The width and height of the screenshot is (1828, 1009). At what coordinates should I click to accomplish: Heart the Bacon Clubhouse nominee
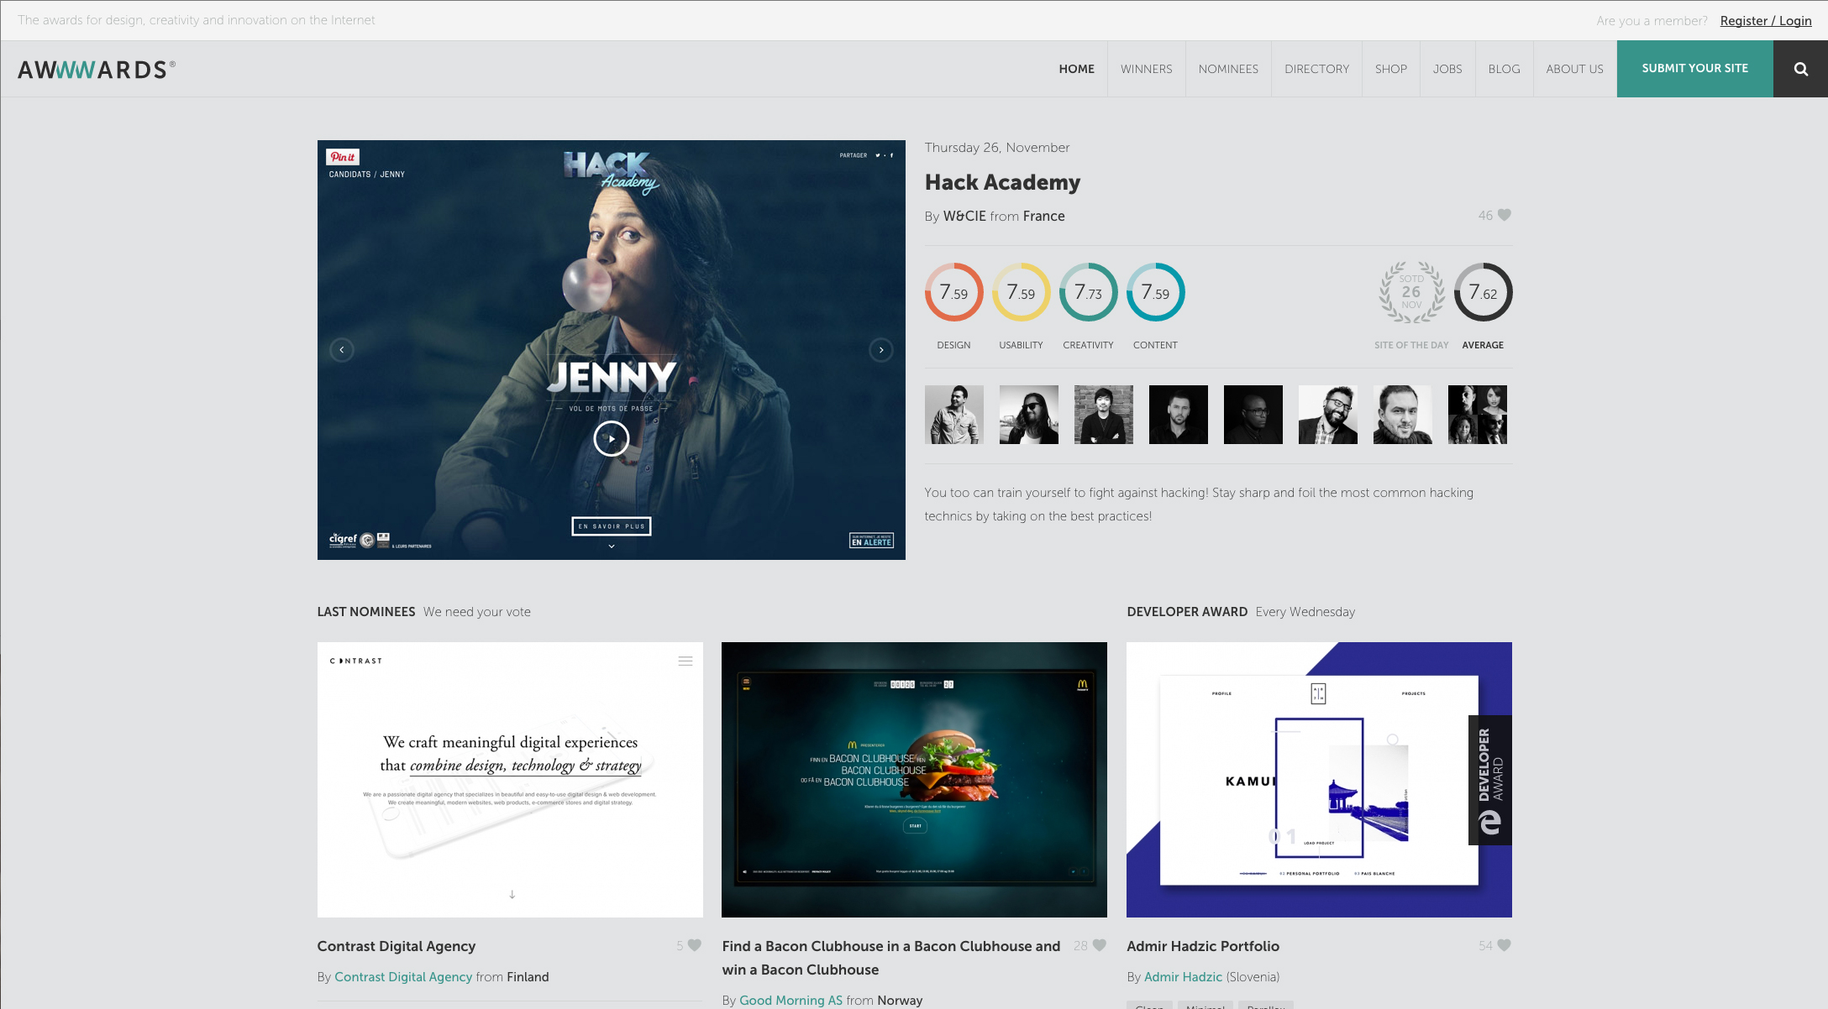(1100, 945)
